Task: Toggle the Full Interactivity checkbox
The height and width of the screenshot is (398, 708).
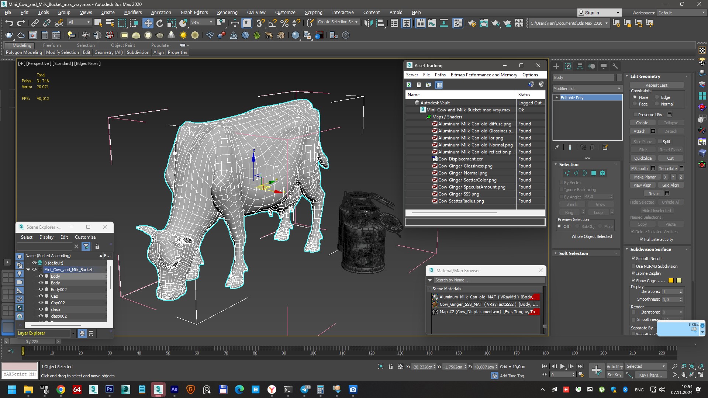Action: (x=641, y=239)
